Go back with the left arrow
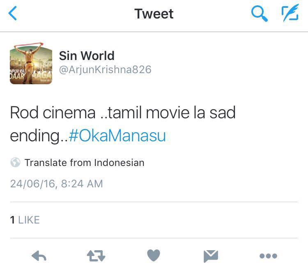The image size is (308, 272). pyautogui.click(x=13, y=14)
